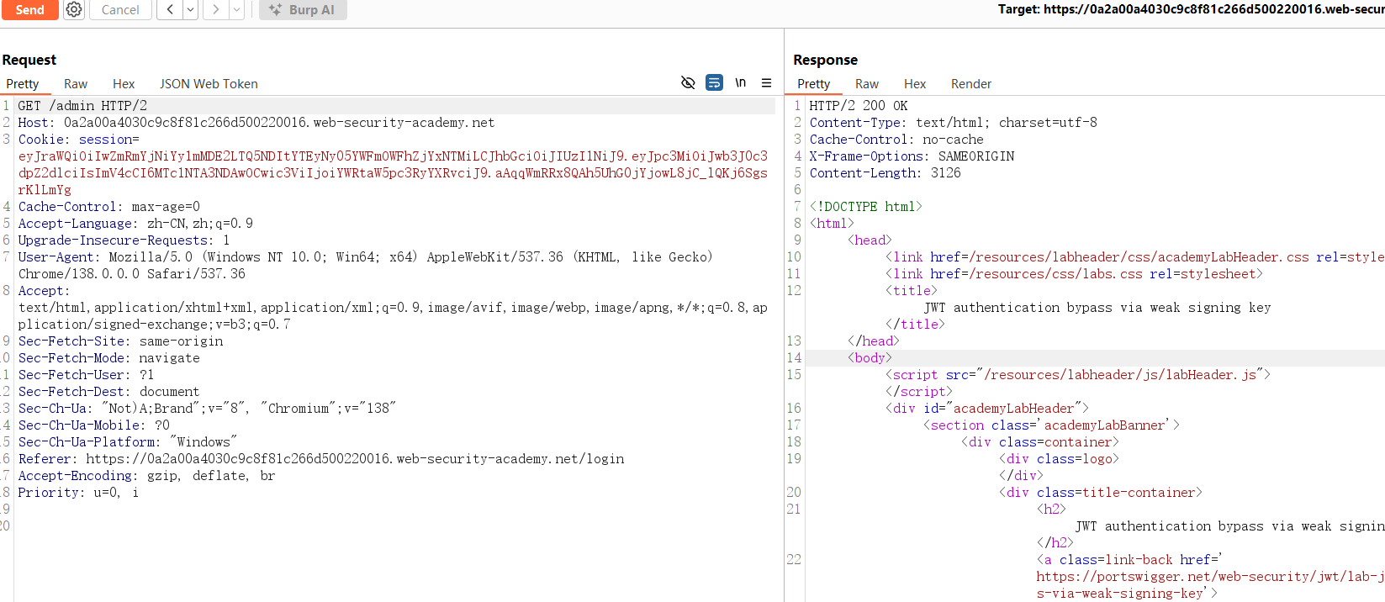1385x602 pixels.
Task: Go forward to next request in history
Action: coord(216,9)
